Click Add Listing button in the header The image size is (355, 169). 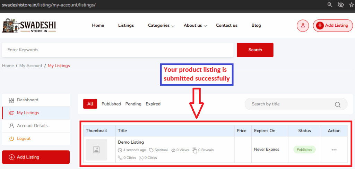coord(332,25)
